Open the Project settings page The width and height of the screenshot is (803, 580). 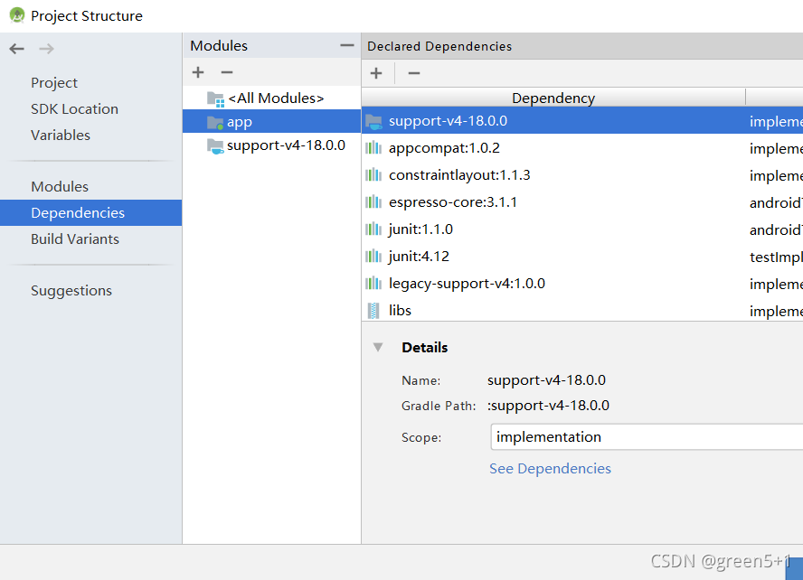point(53,83)
